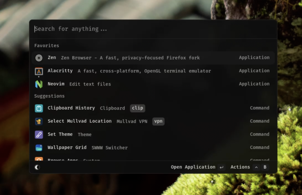
Task: Click the Set Theme brush icon
Action: click(x=39, y=135)
